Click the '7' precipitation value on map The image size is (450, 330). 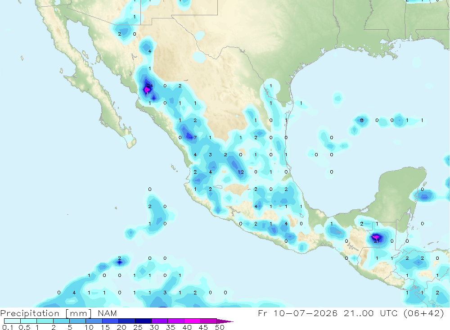(x=195, y=137)
